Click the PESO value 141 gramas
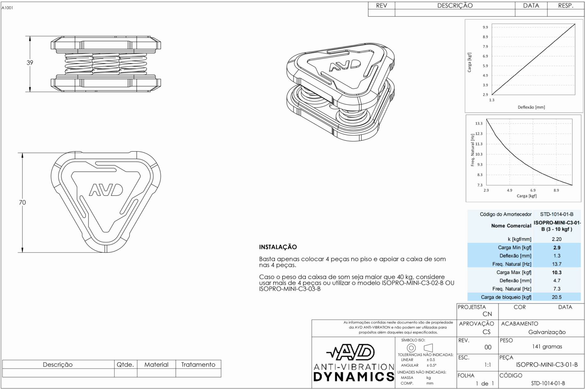585x389 pixels. (547, 347)
